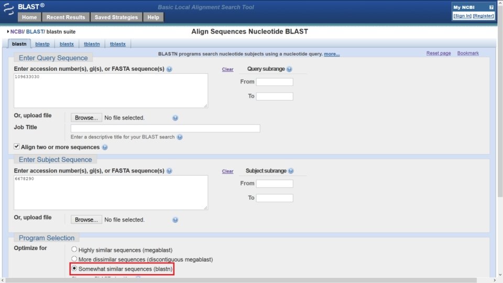
Task: Switch to the blastx tab
Action: (67, 44)
